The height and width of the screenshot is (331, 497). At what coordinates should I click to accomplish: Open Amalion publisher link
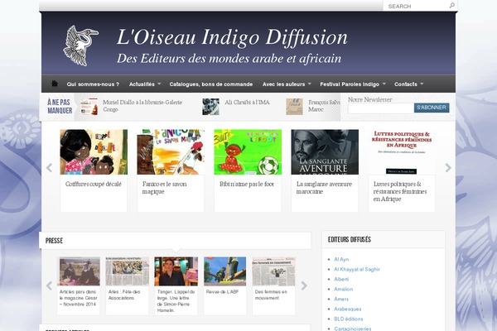tap(343, 289)
